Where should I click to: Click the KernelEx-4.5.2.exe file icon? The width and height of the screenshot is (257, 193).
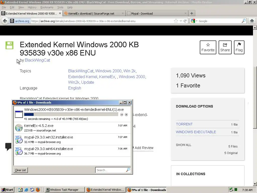(x=19, y=128)
